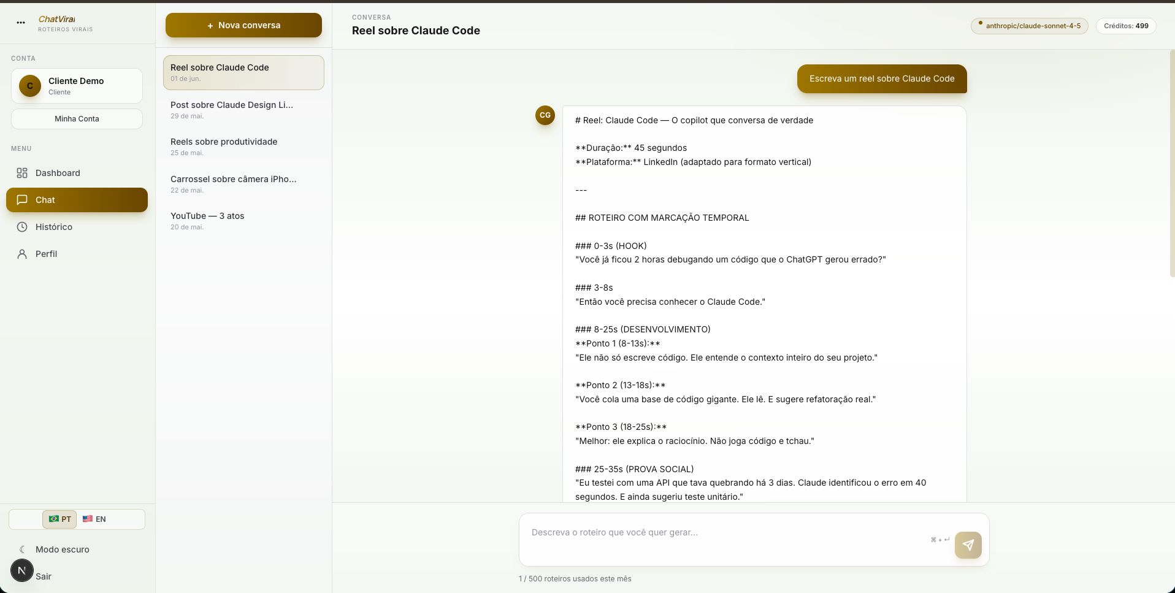Switch language to EN
Viewport: 1175px width, 593px height.
click(x=94, y=519)
